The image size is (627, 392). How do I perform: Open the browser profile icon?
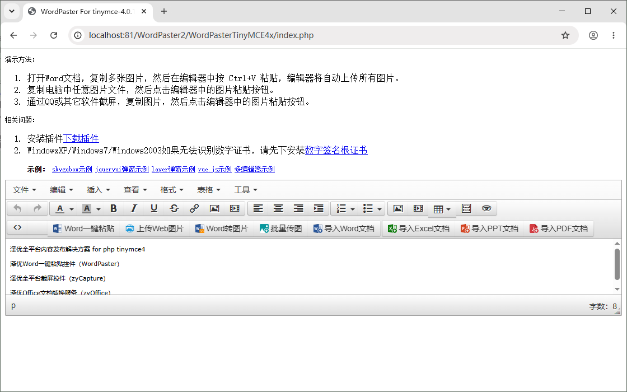click(x=593, y=35)
